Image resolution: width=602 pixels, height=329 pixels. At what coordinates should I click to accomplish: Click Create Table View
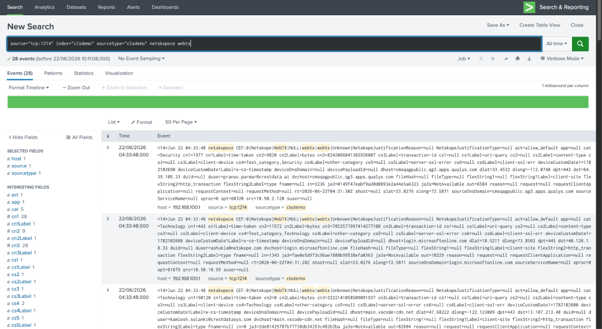pyautogui.click(x=540, y=25)
